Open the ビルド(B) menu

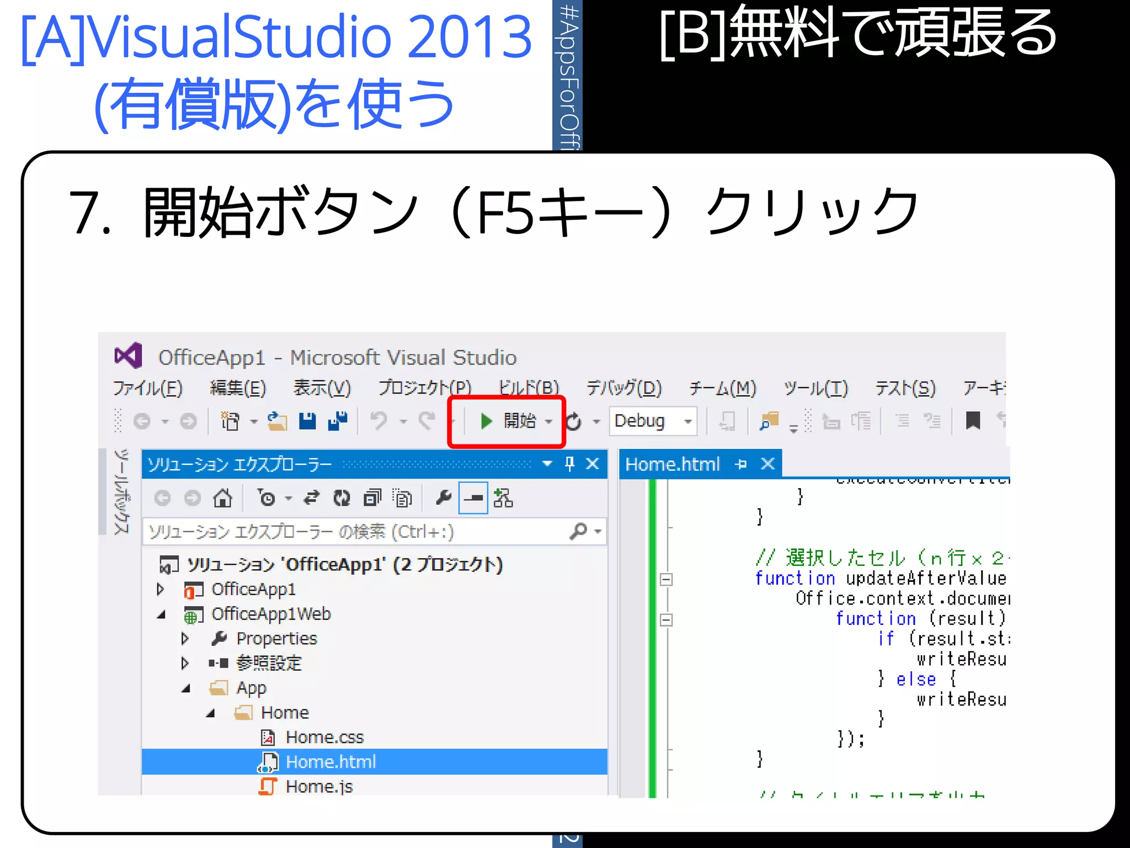tap(529, 388)
